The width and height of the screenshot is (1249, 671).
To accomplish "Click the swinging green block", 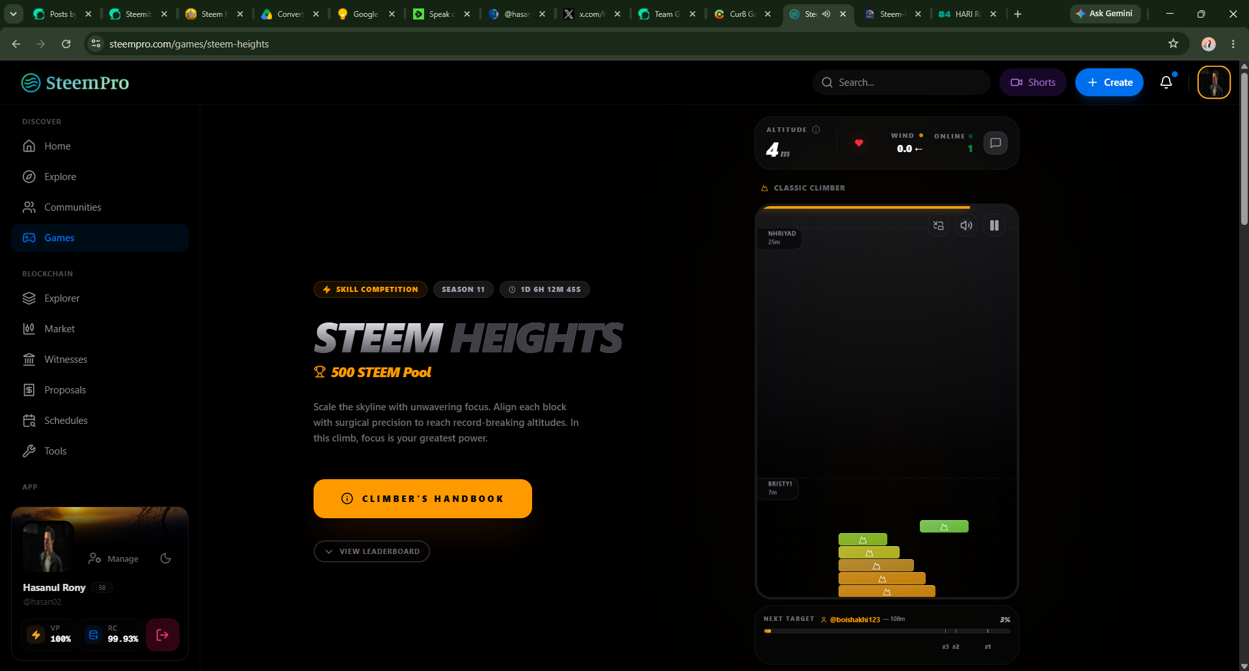I will [944, 527].
